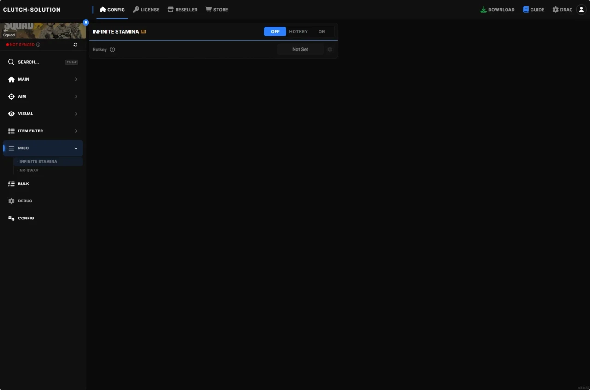This screenshot has width=590, height=390.
Task: Open the Bulk menu label
Action: pyautogui.click(x=24, y=183)
